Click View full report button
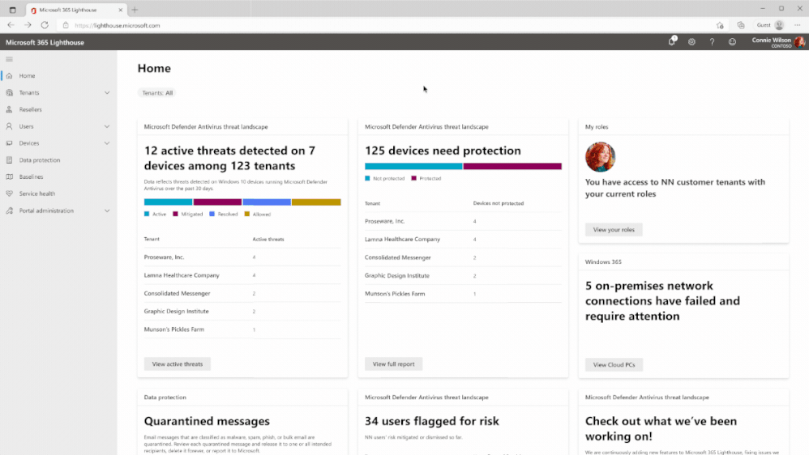809x455 pixels. click(x=394, y=364)
